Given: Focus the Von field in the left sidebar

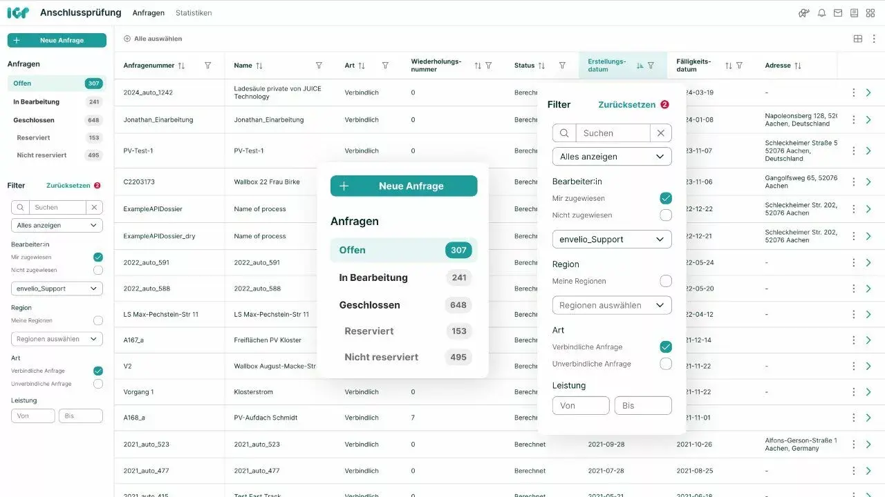Looking at the screenshot, I should 33,416.
